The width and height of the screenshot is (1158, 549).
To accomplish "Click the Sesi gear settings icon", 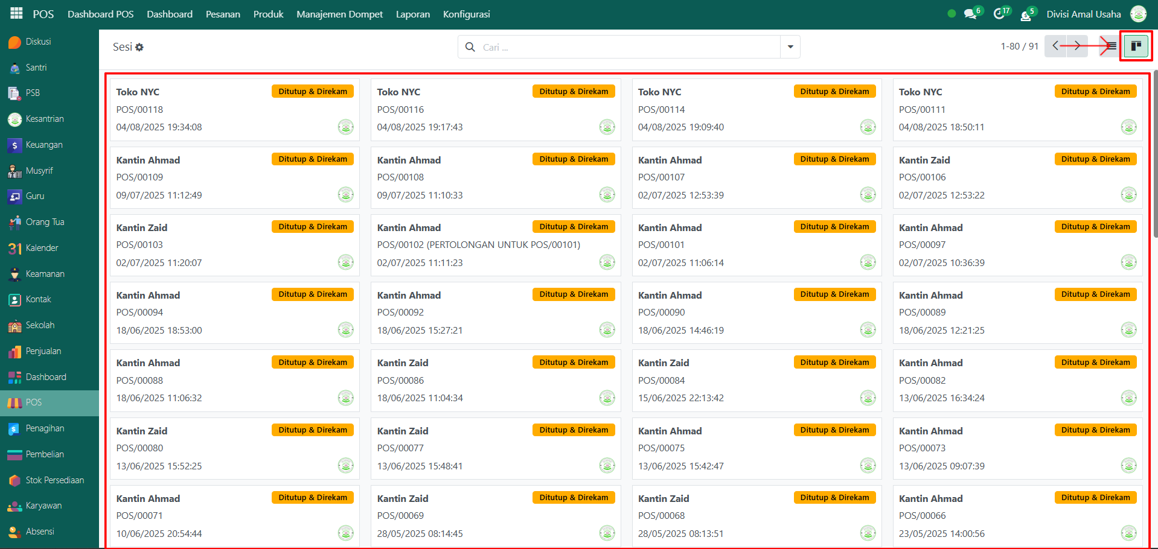I will coord(139,47).
